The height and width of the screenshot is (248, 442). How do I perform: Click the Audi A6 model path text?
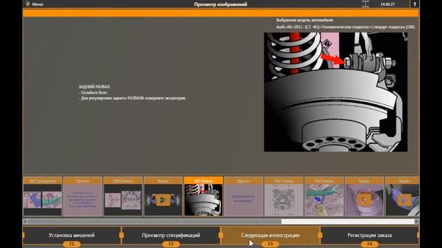click(x=345, y=27)
